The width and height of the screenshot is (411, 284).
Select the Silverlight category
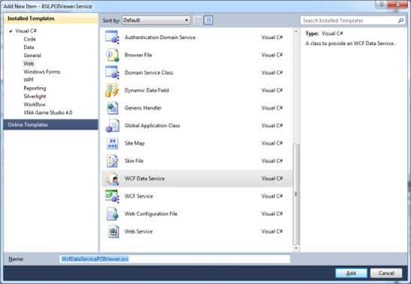tap(35, 96)
